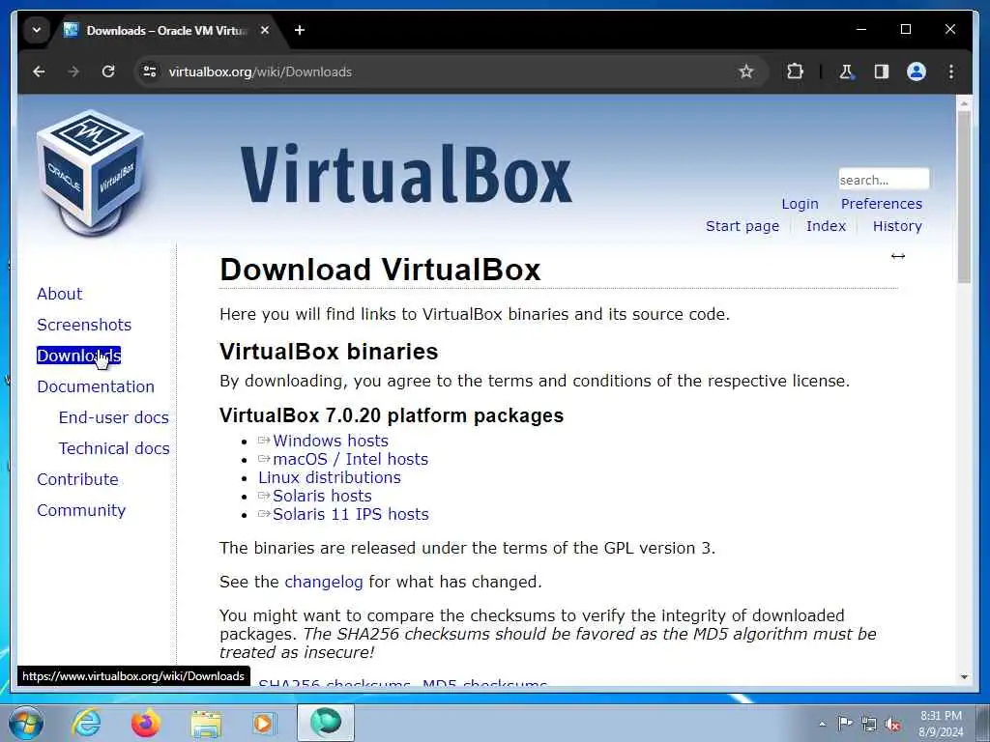Open Windows Media Player on taskbar
The image size is (990, 742).
(264, 723)
